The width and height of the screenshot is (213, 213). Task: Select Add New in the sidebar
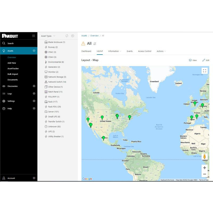click(x=12, y=63)
